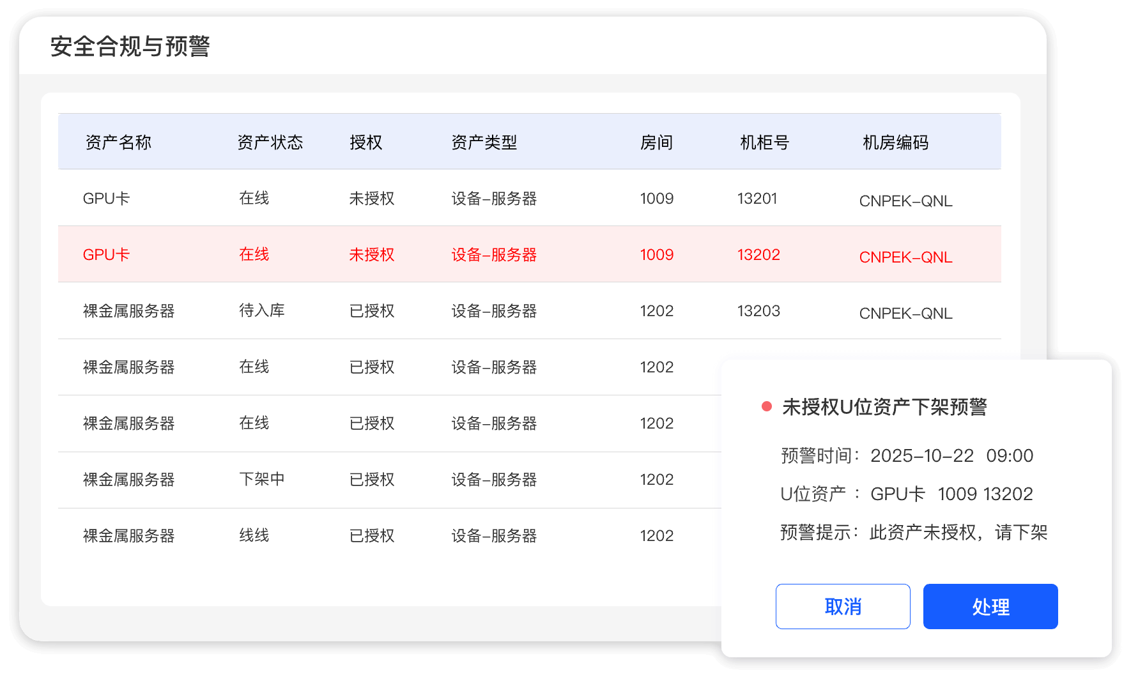Image resolution: width=1131 pixels, height=679 pixels.
Task: Select the 预警时间 2025-10-22 09:00 line
Action: click(x=907, y=455)
